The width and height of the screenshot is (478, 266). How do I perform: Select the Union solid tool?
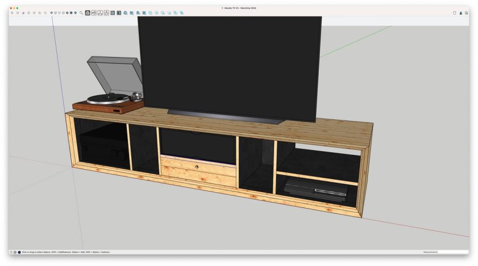[x=163, y=13]
